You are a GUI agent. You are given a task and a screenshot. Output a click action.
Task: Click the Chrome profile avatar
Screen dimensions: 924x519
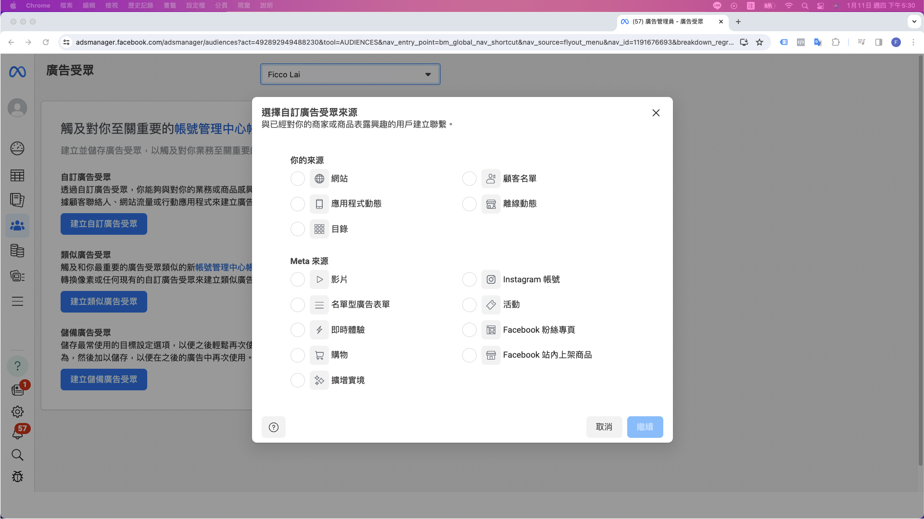896,42
